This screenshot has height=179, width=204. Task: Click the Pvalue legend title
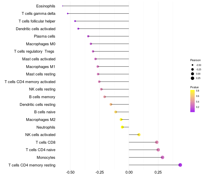coord(194,87)
